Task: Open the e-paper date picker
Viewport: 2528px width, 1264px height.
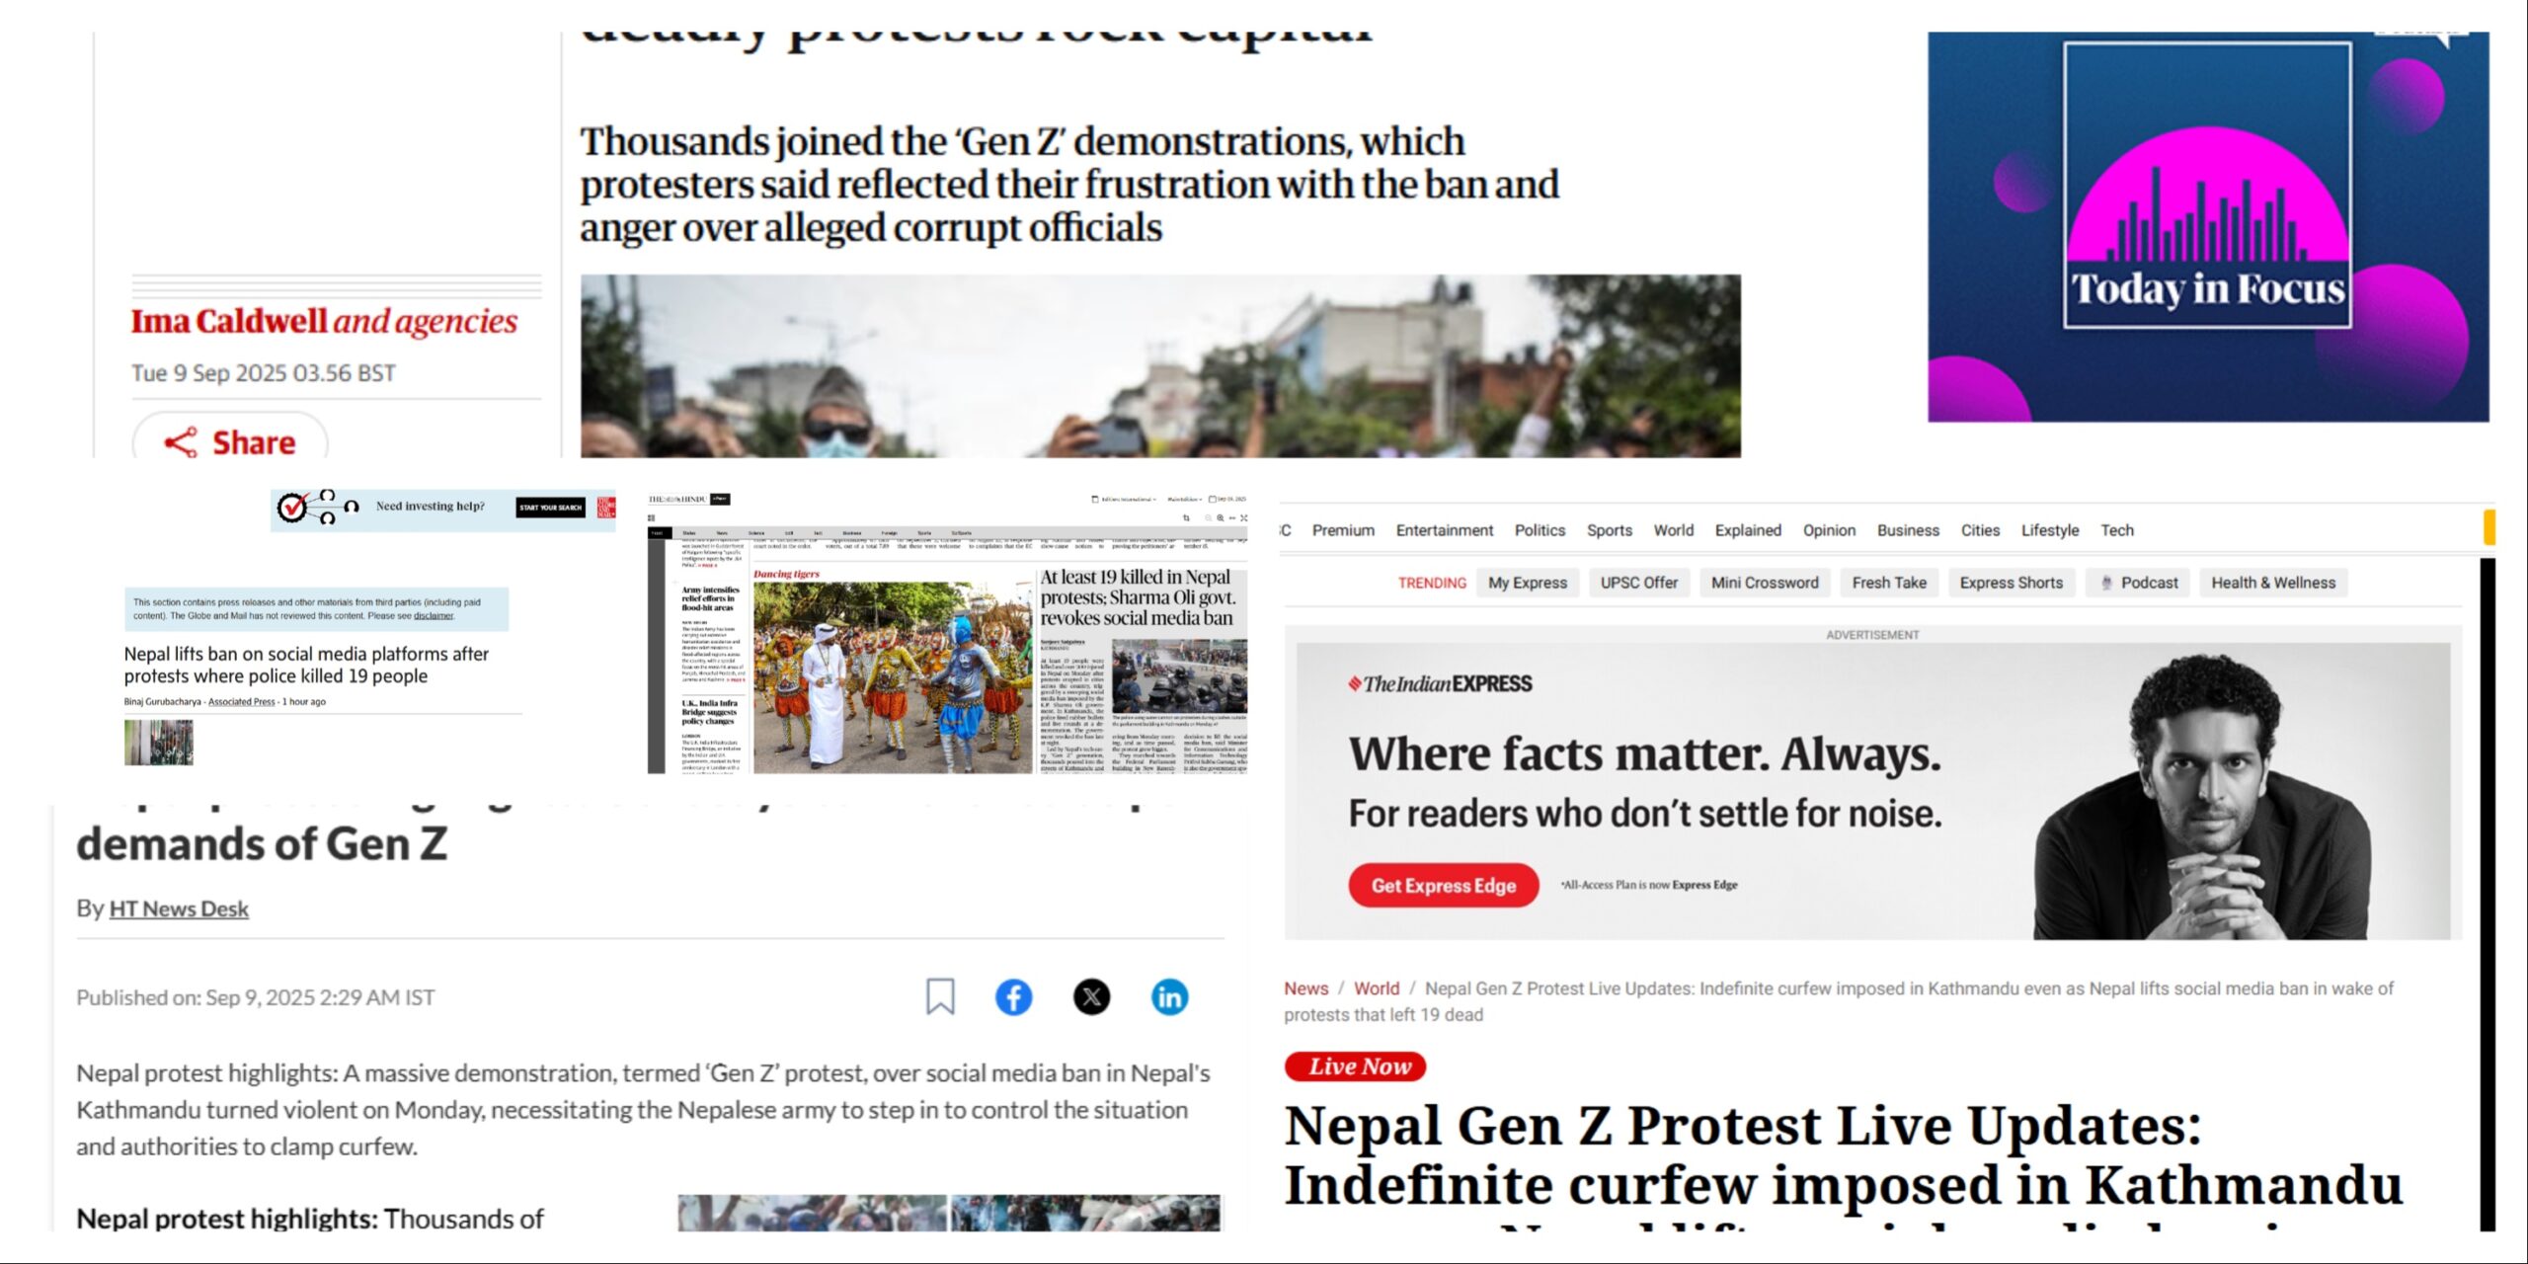Action: (1227, 500)
